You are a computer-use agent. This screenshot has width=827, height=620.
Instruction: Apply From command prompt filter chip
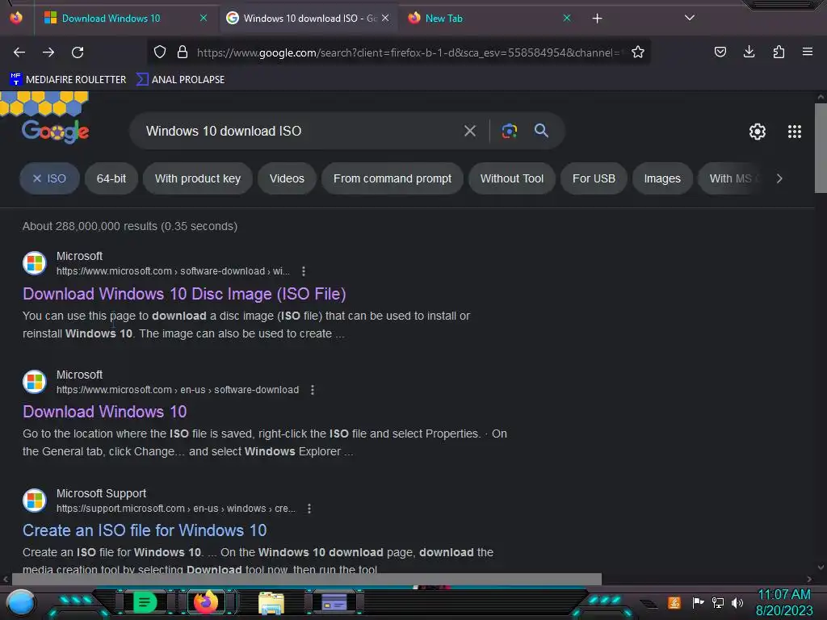pos(393,178)
